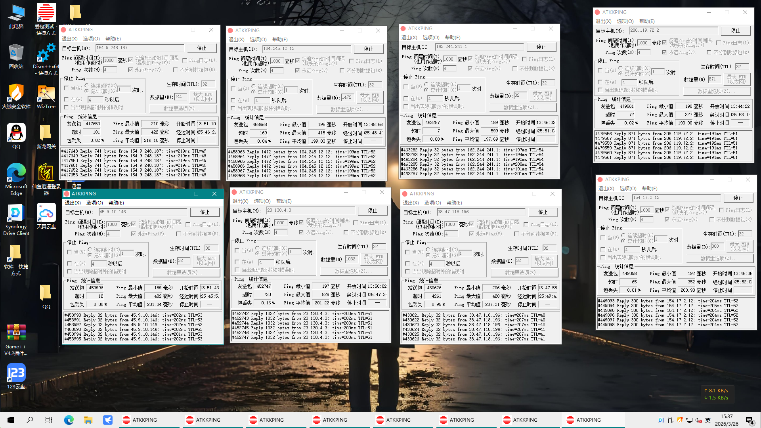Open 选项(O) menu in 104.245.12.12 window
The width and height of the screenshot is (761, 428).
(258, 39)
